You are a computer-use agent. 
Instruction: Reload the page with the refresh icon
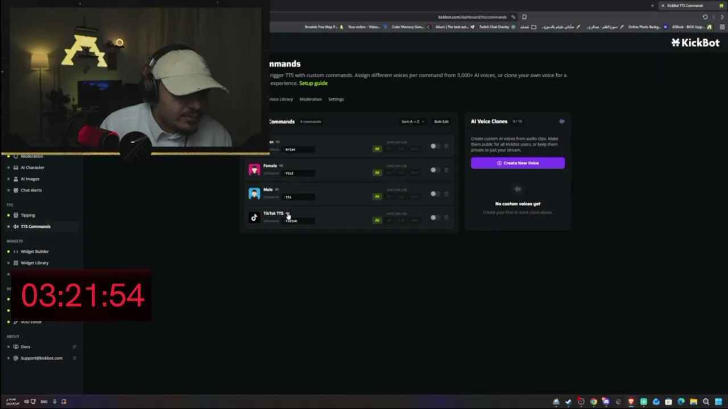(705, 17)
